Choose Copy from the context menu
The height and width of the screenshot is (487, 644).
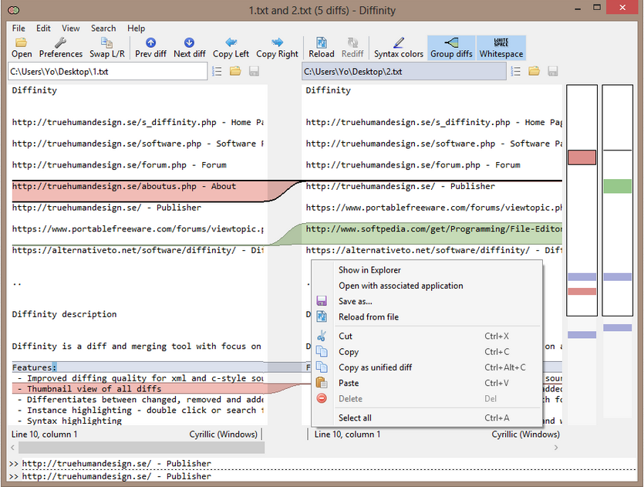[427, 352]
